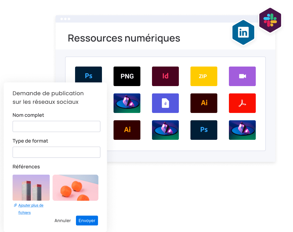Viewport: 293px width, 232px height.
Task: Open the oranges reference image
Action: click(75, 188)
